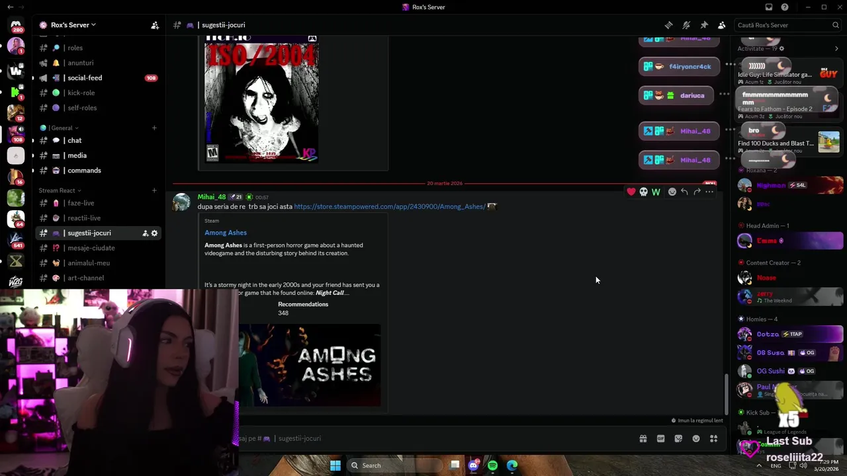Reply to Mihai_48's message with arrow
This screenshot has width=847, height=476.
click(x=684, y=192)
